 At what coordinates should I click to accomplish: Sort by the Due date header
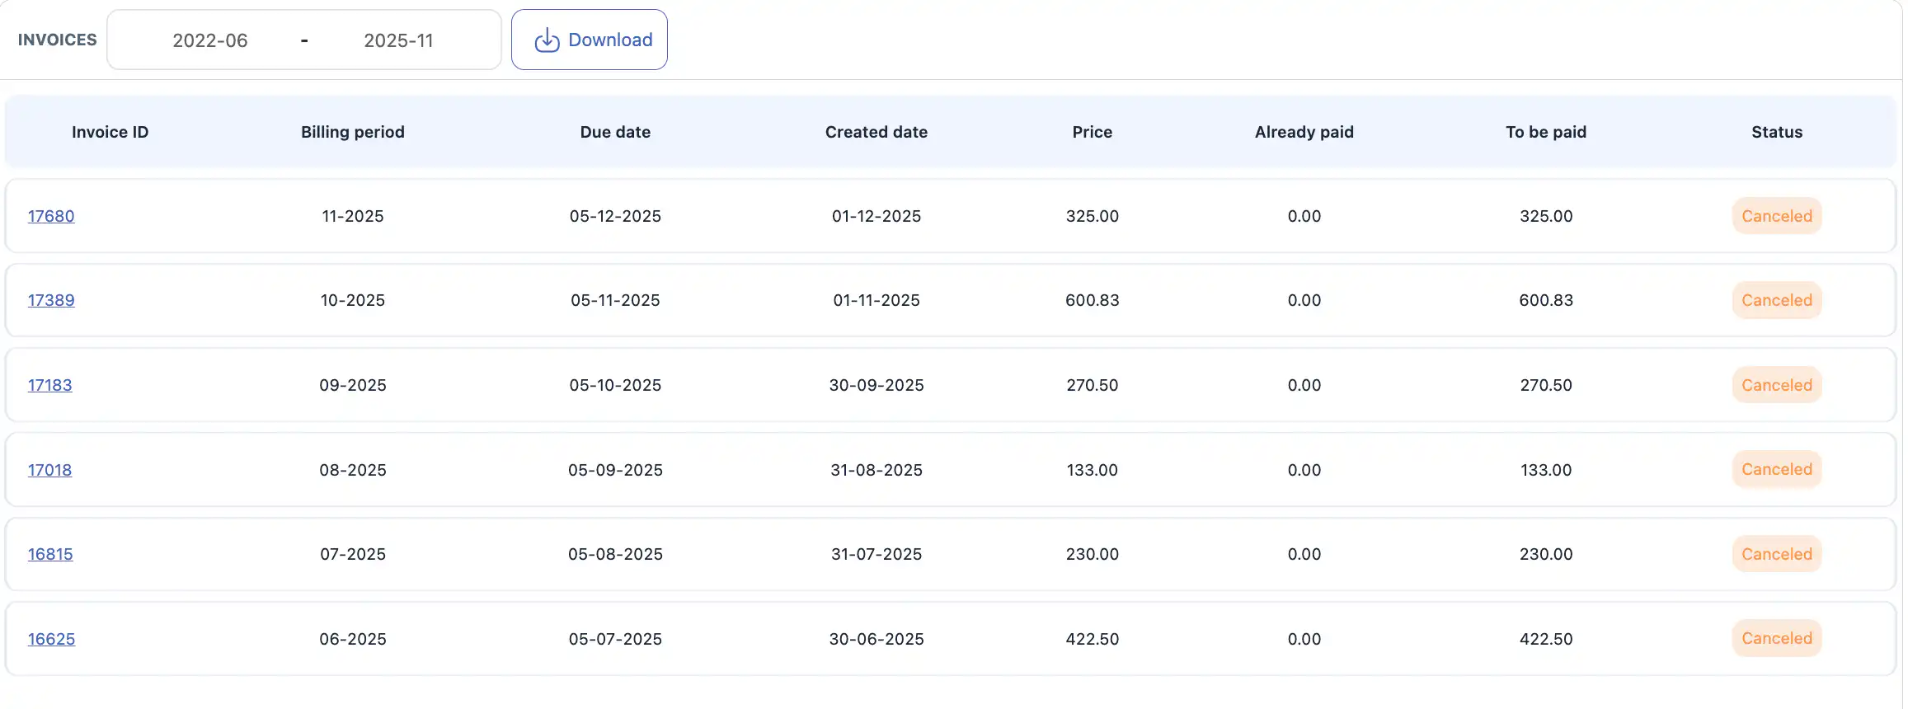click(x=615, y=132)
